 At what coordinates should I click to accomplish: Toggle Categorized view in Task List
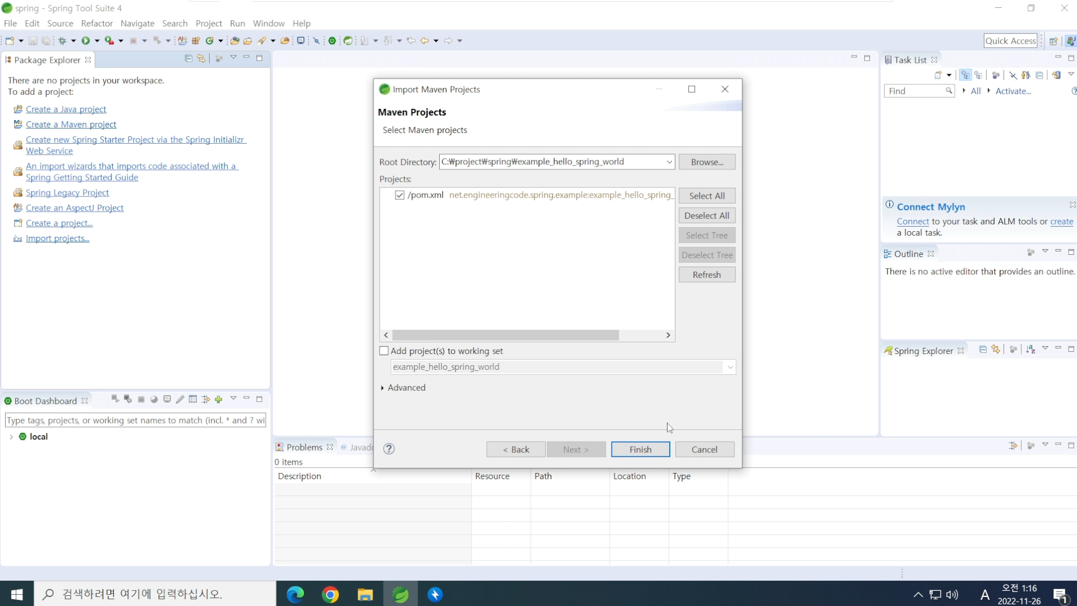tap(965, 75)
